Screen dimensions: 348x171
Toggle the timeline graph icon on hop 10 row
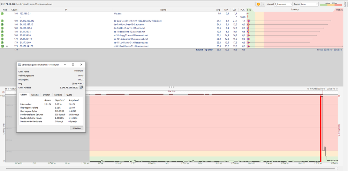7,46
